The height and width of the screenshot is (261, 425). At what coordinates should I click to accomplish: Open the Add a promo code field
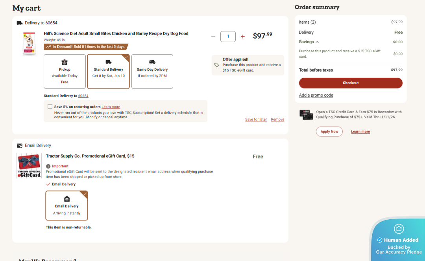[316, 95]
